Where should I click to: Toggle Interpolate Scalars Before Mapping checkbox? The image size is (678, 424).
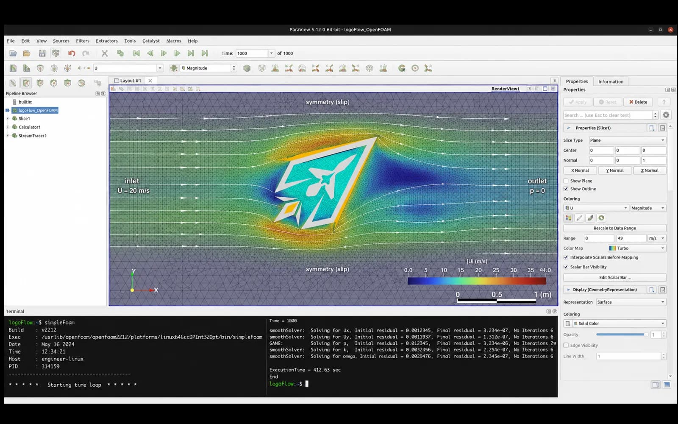click(x=566, y=257)
